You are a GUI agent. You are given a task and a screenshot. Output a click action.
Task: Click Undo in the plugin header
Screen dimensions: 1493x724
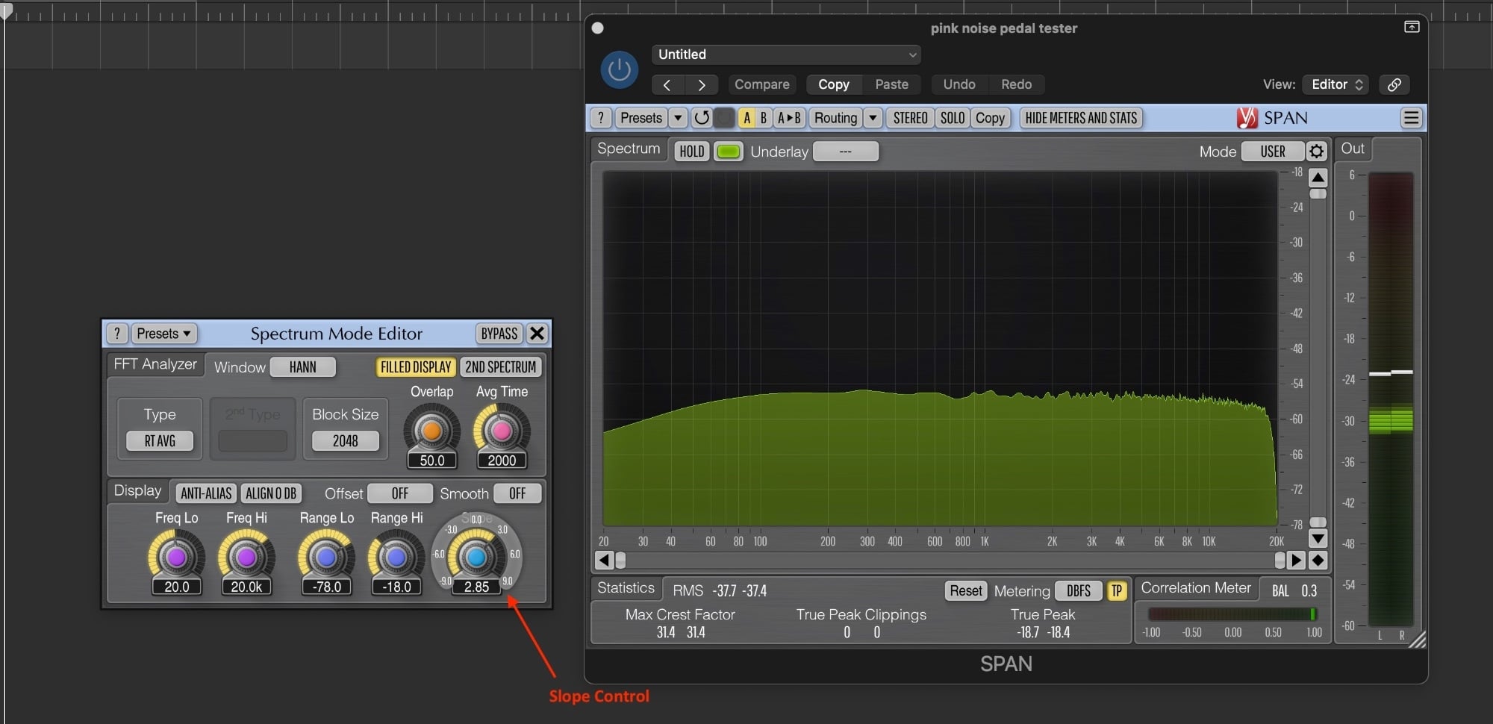(x=959, y=84)
